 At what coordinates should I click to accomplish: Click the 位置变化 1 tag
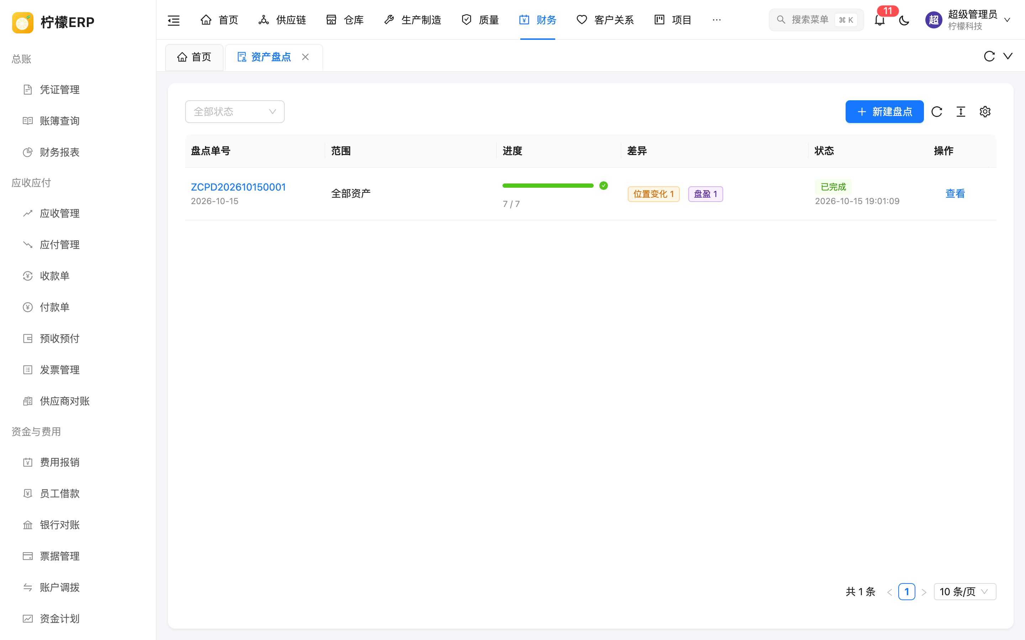click(x=653, y=194)
